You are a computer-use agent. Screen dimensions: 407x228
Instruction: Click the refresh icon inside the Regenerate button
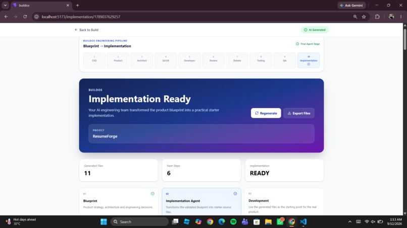pos(257,113)
